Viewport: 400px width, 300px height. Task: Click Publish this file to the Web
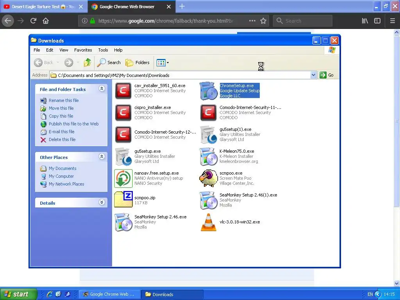[x=73, y=124]
